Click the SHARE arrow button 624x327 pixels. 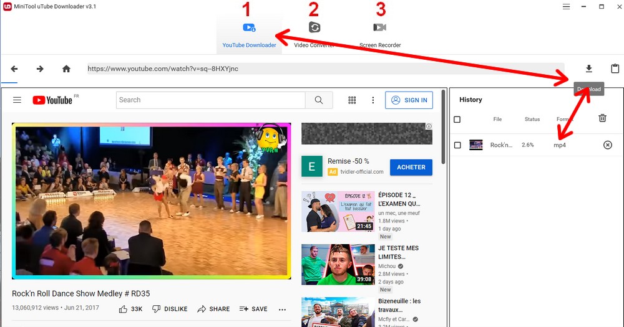[213, 309]
